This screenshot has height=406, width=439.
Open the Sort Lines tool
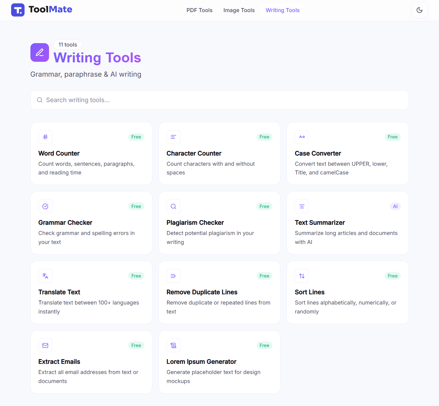[x=348, y=292]
